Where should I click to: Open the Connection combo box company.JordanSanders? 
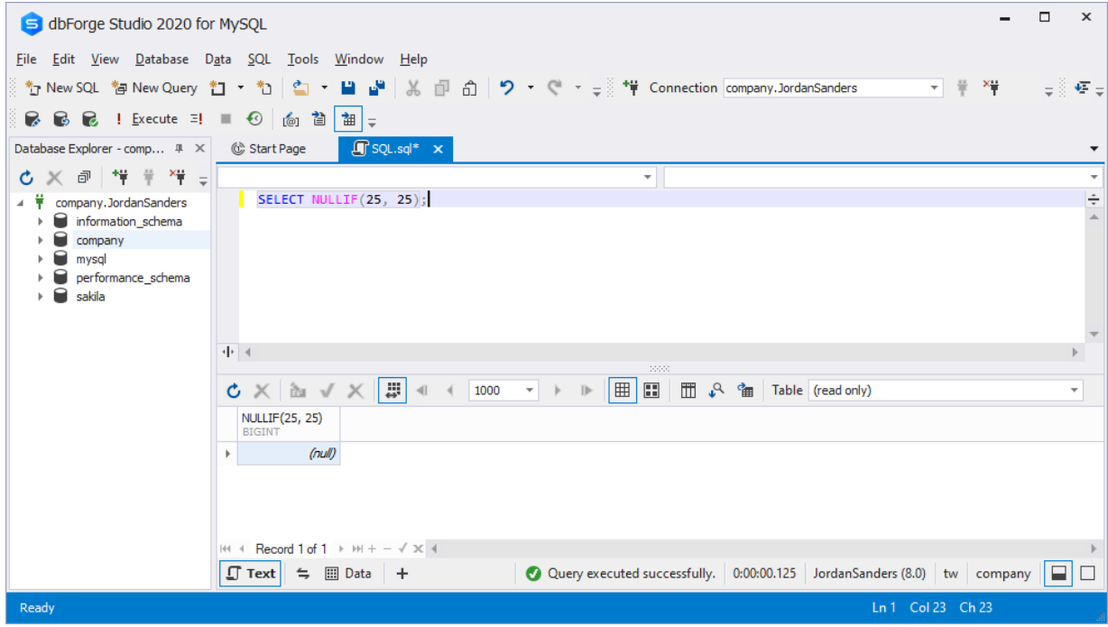coord(833,88)
